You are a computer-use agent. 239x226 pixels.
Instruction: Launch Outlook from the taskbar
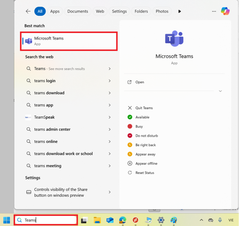(x=110, y=220)
